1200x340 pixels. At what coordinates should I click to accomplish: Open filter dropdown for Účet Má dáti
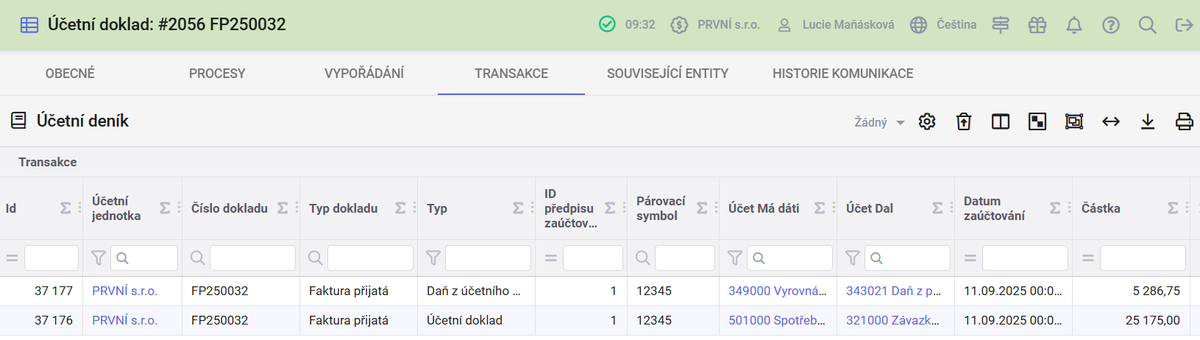click(734, 258)
